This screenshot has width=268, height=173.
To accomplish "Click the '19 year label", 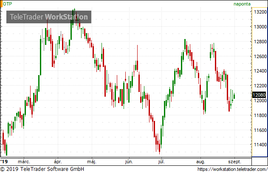I will coord(4,162).
